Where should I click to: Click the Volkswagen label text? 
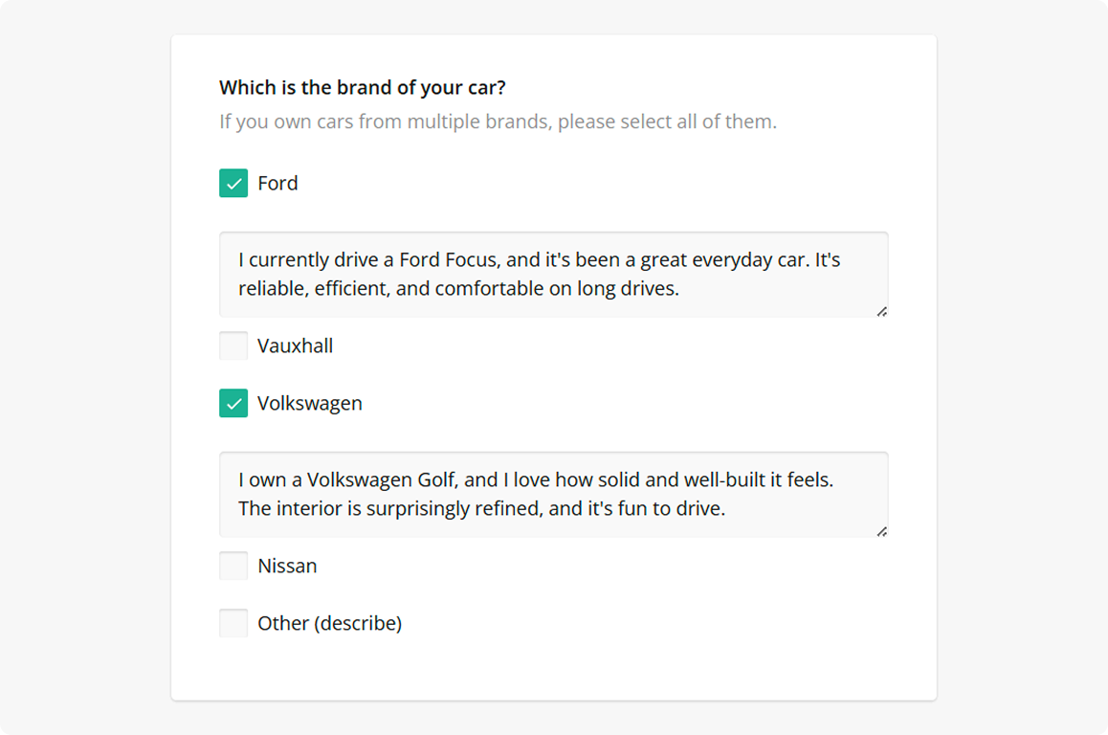[308, 403]
